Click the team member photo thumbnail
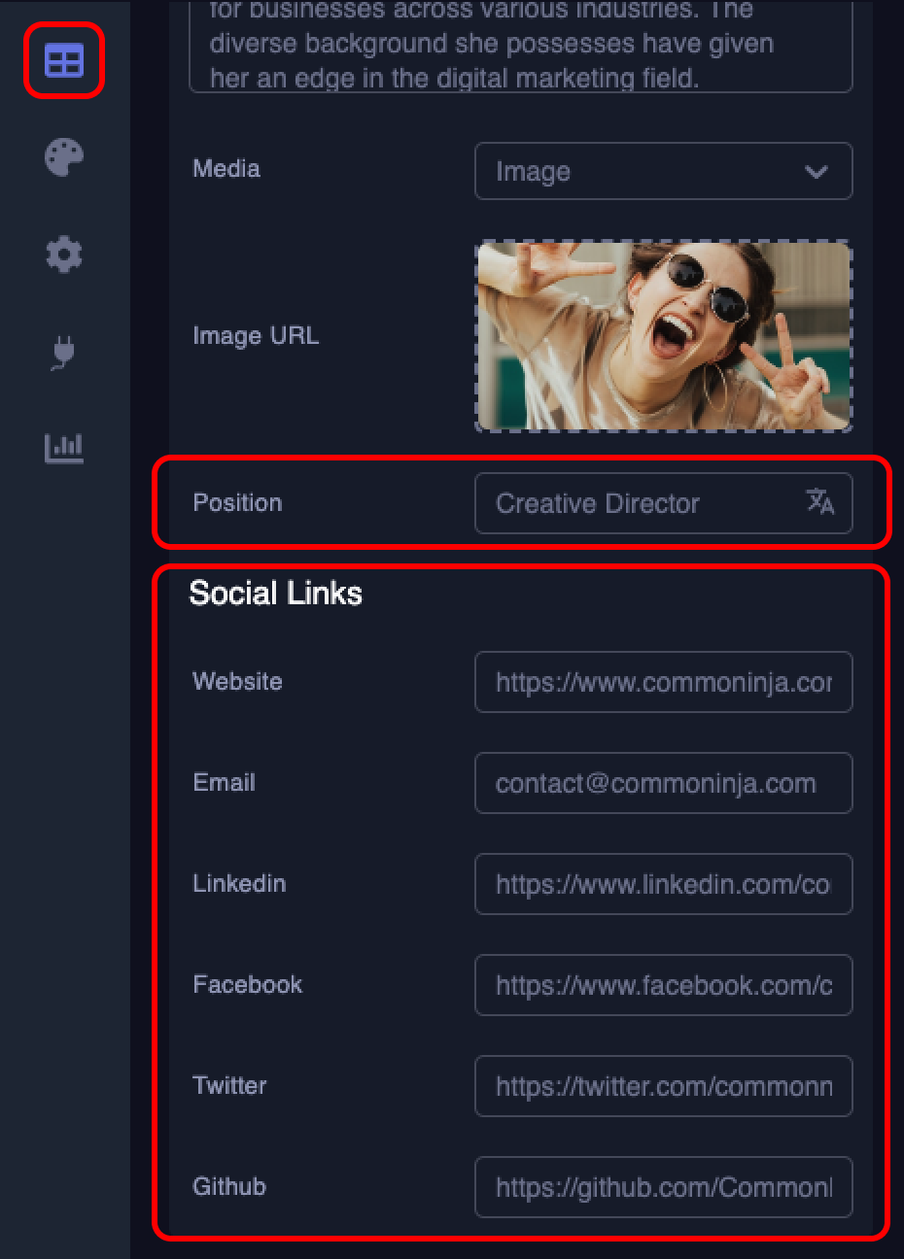The height and width of the screenshot is (1259, 904). 663,336
